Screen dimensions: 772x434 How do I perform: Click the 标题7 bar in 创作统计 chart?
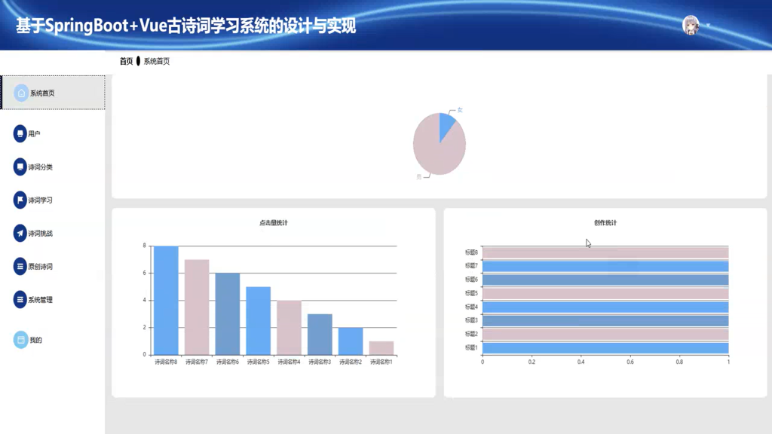pyautogui.click(x=605, y=266)
